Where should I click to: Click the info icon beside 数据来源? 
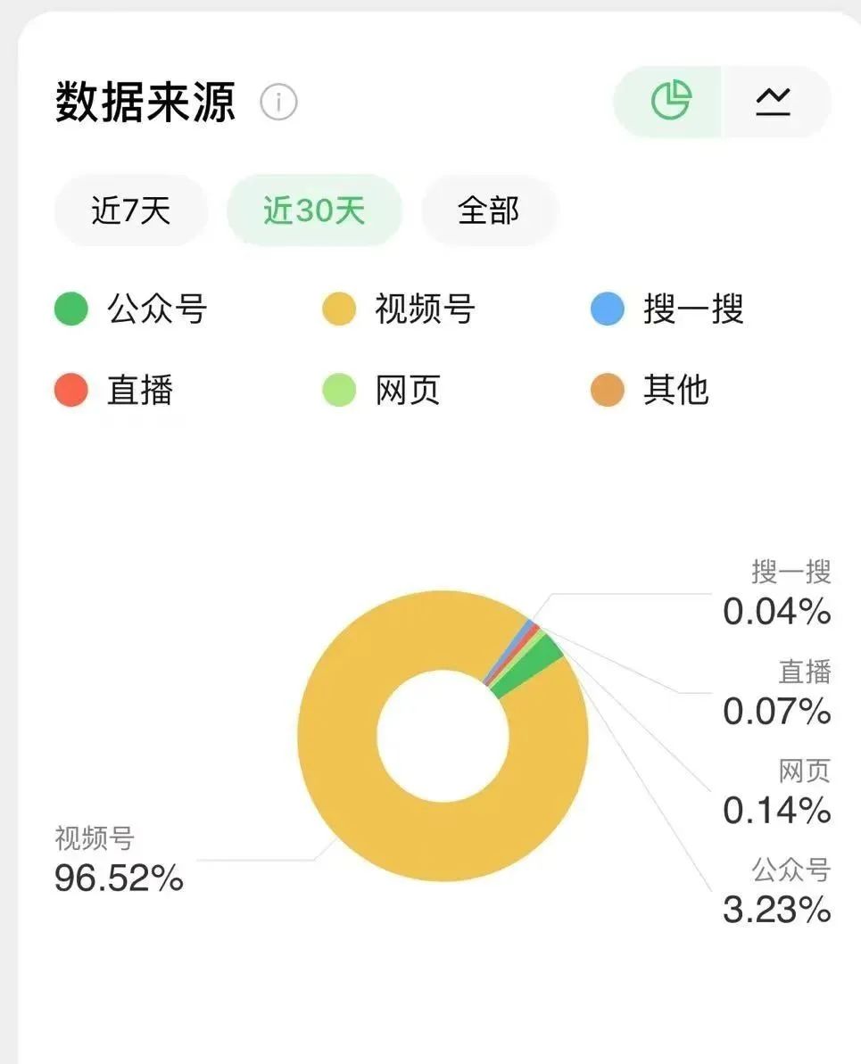[278, 102]
